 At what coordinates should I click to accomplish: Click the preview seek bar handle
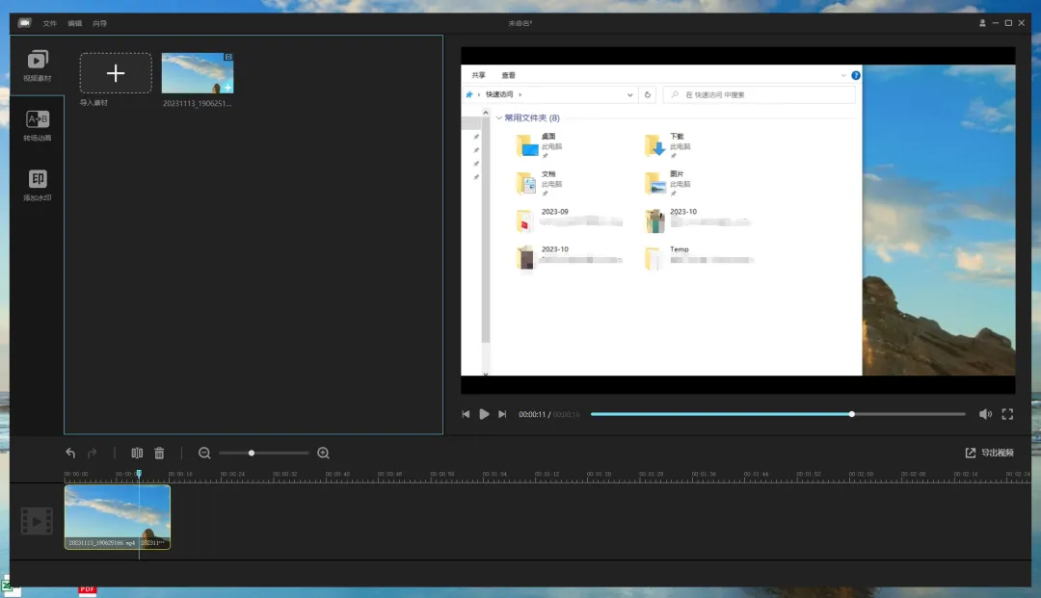(x=852, y=414)
